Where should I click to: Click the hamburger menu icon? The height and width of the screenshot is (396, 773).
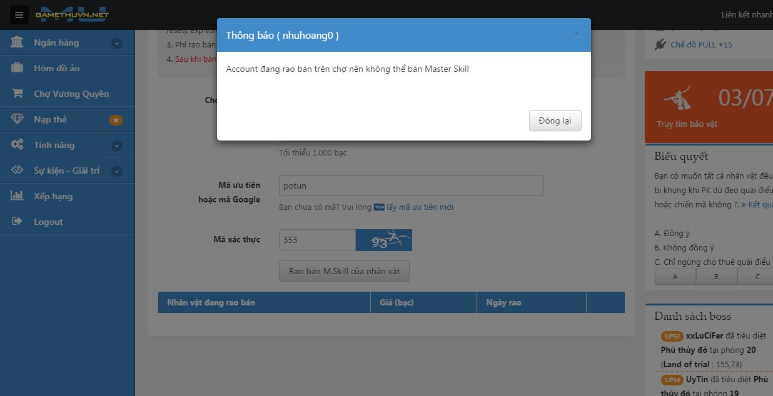[x=19, y=15]
